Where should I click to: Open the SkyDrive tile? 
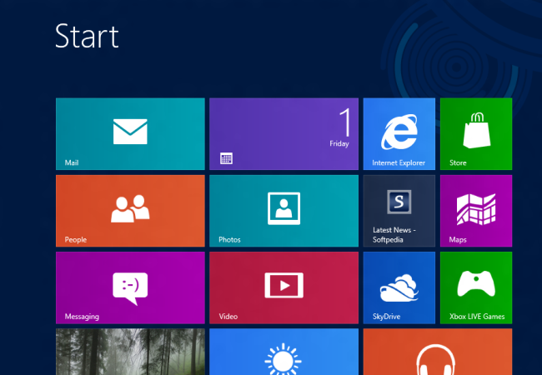pyautogui.click(x=399, y=287)
